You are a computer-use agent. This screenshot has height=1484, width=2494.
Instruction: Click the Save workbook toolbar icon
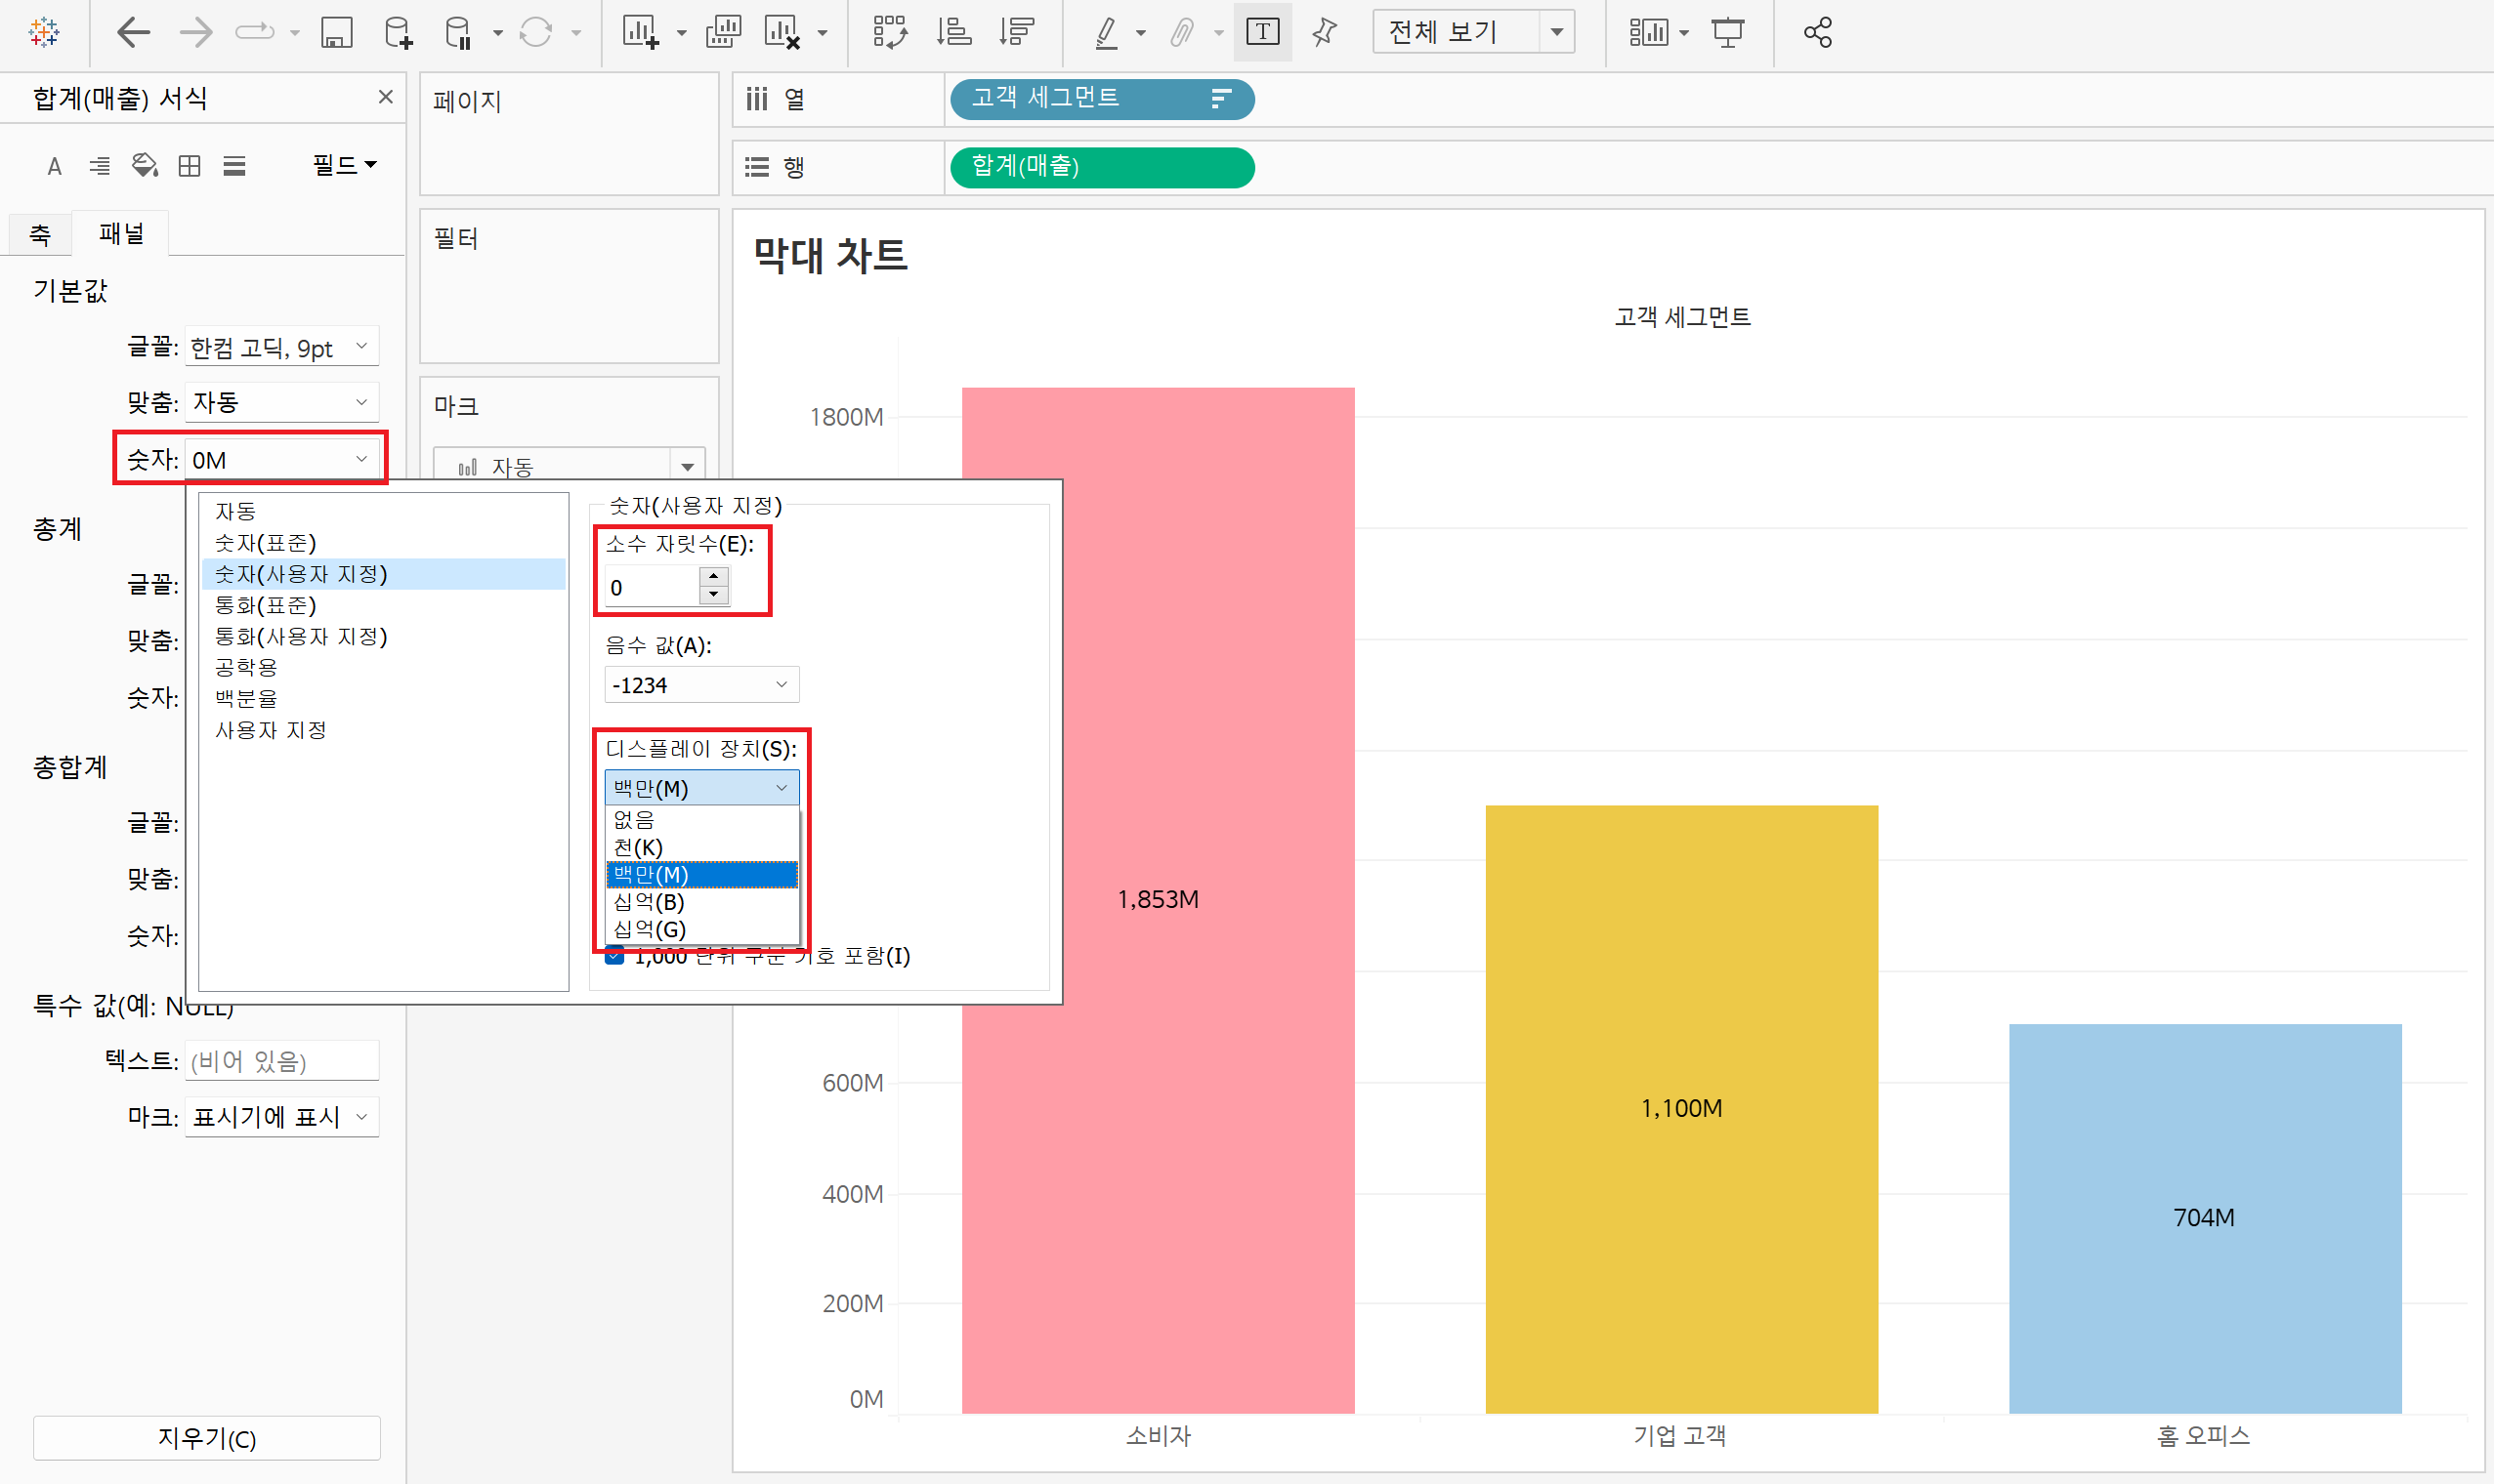tap(336, 33)
